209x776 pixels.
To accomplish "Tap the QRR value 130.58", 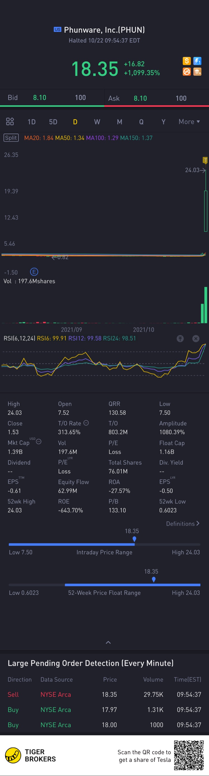I will [117, 413].
